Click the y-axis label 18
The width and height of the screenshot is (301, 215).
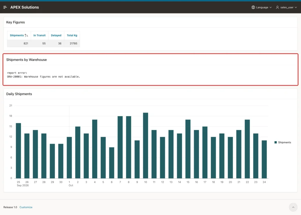(11, 116)
